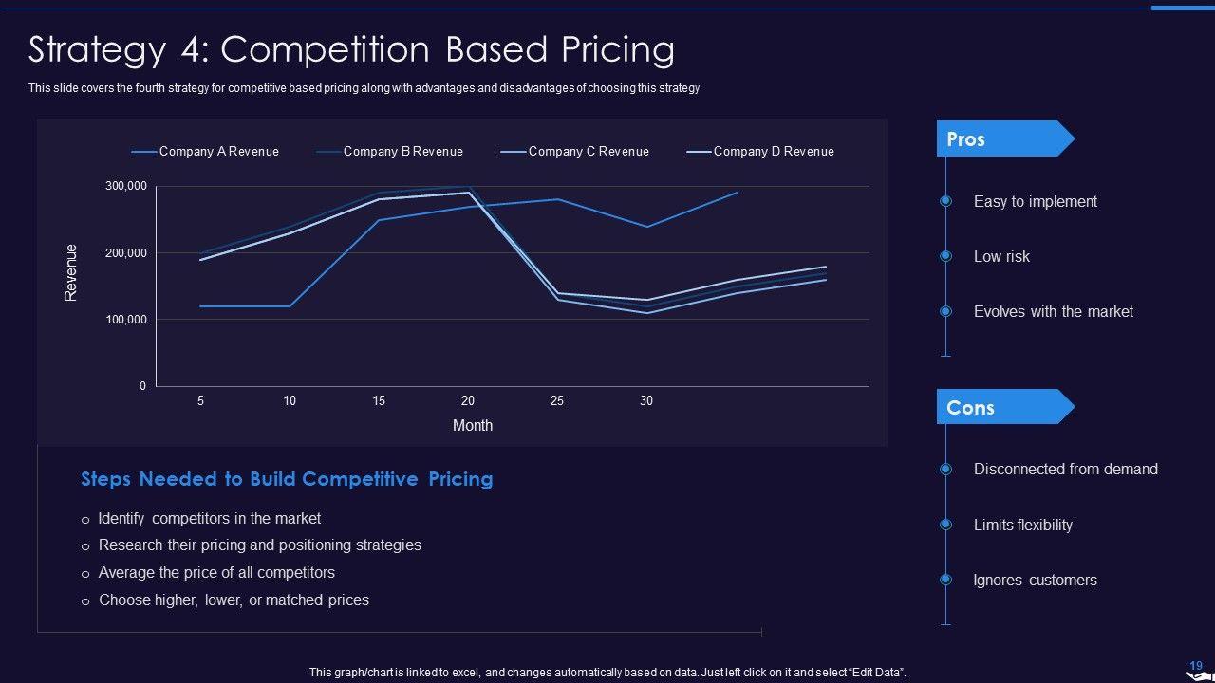Click the slide title Competition Based Pricing
The height and width of the screenshot is (683, 1215).
[351, 49]
